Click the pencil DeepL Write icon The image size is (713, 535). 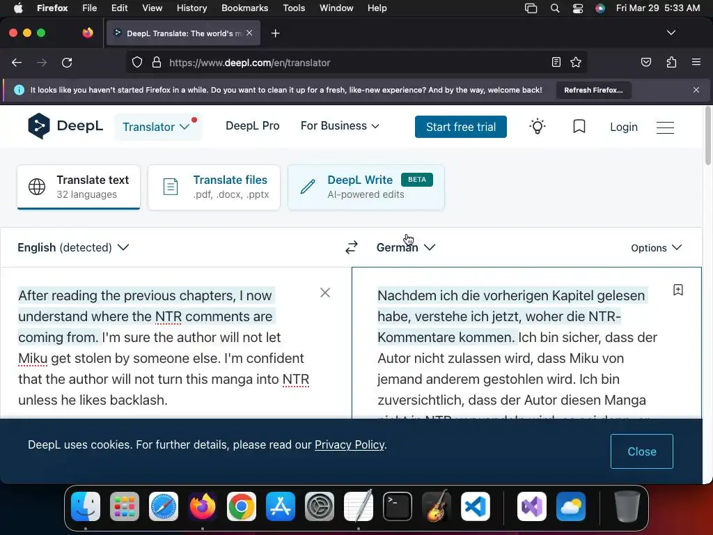point(308,187)
